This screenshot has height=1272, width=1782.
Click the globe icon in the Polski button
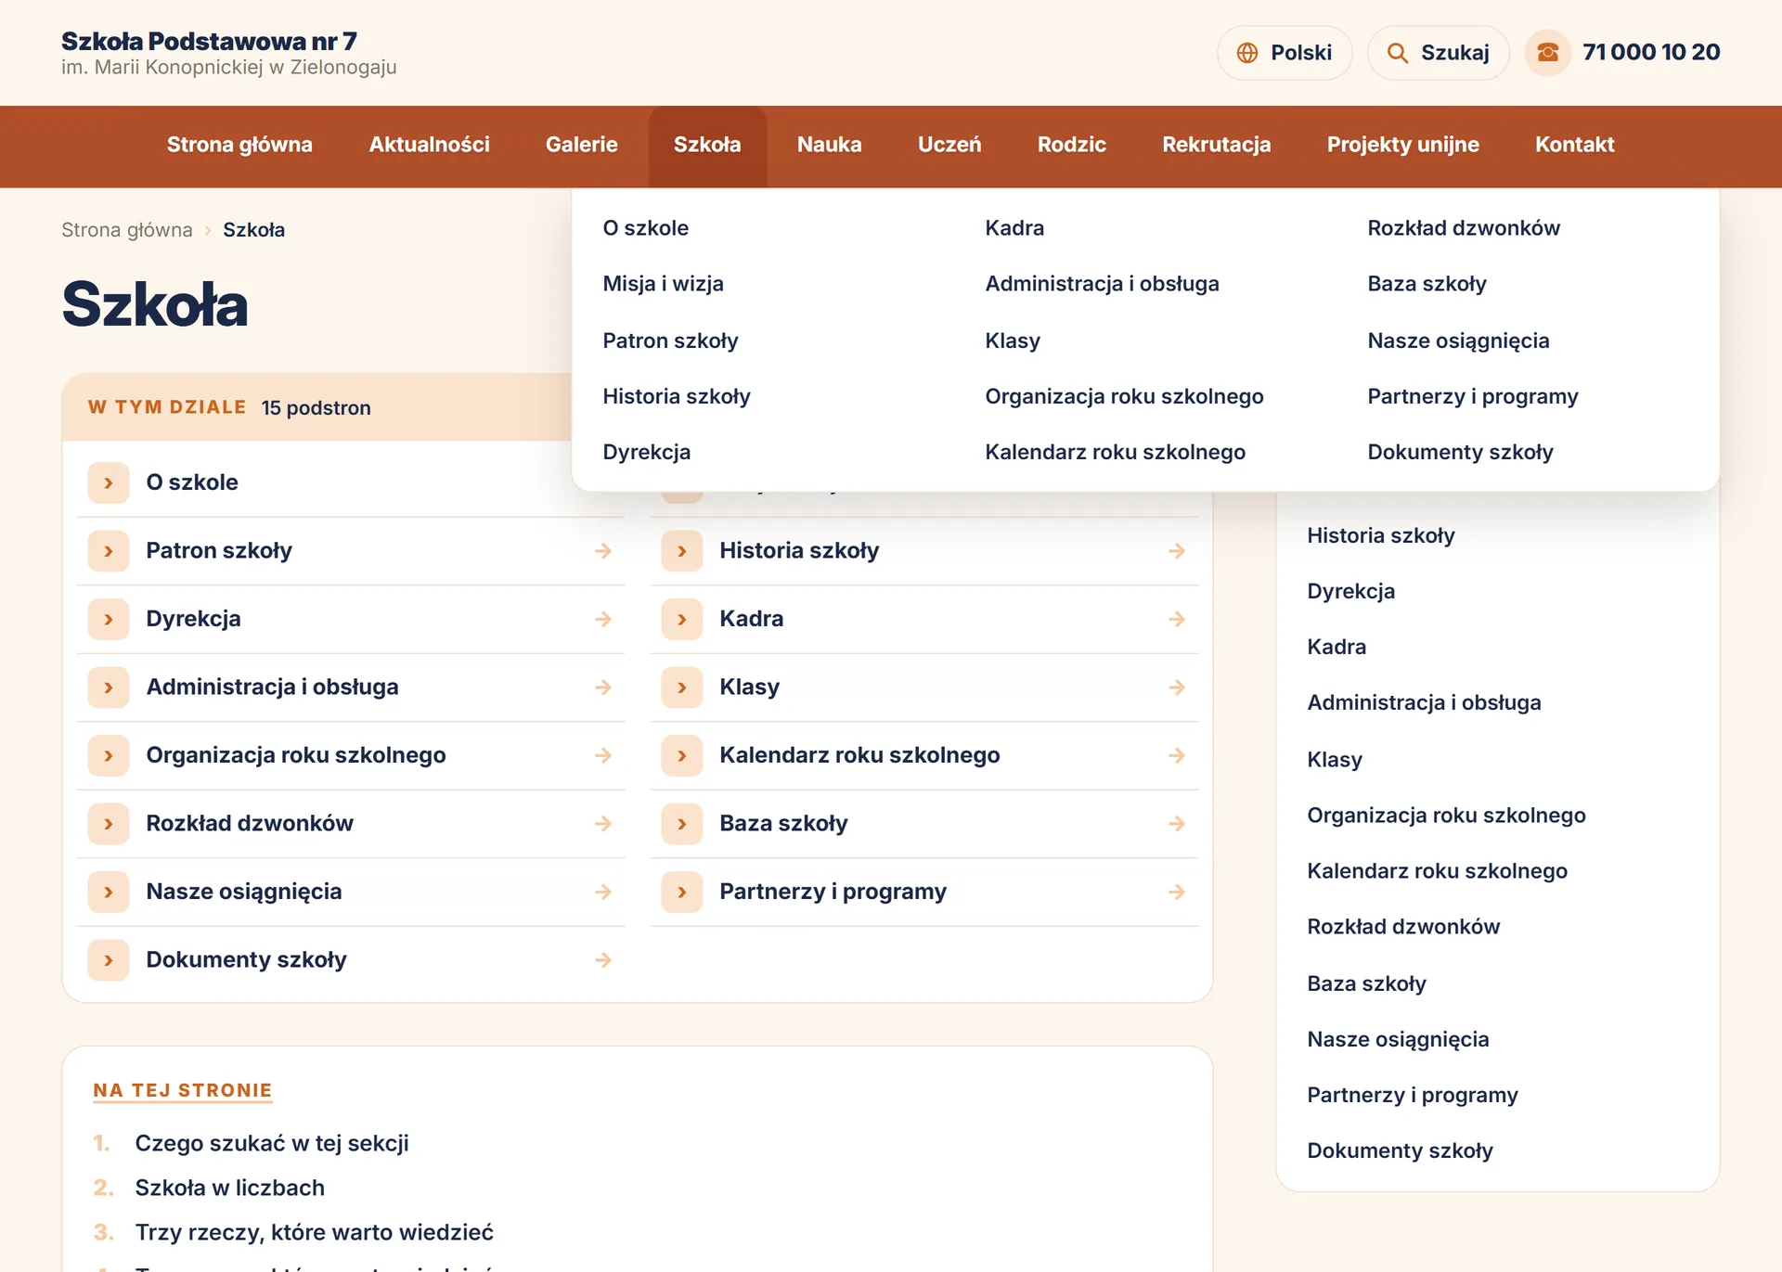pyautogui.click(x=1247, y=53)
